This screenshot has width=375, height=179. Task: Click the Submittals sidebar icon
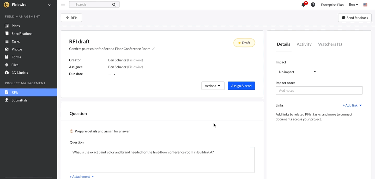pyautogui.click(x=7, y=100)
